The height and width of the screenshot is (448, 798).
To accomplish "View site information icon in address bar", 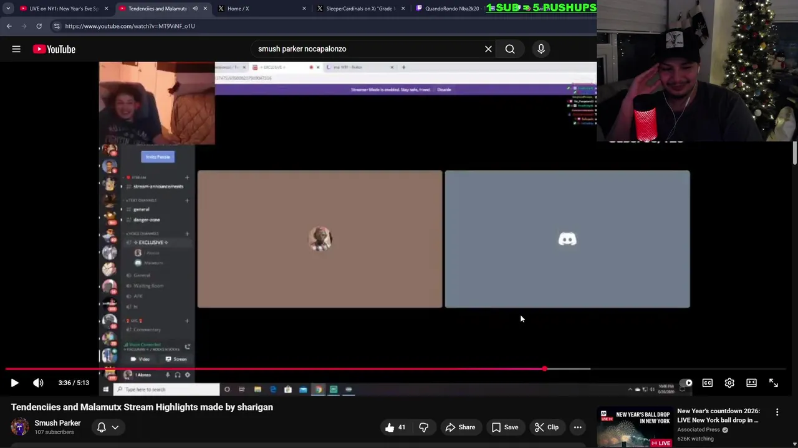I will [x=56, y=26].
